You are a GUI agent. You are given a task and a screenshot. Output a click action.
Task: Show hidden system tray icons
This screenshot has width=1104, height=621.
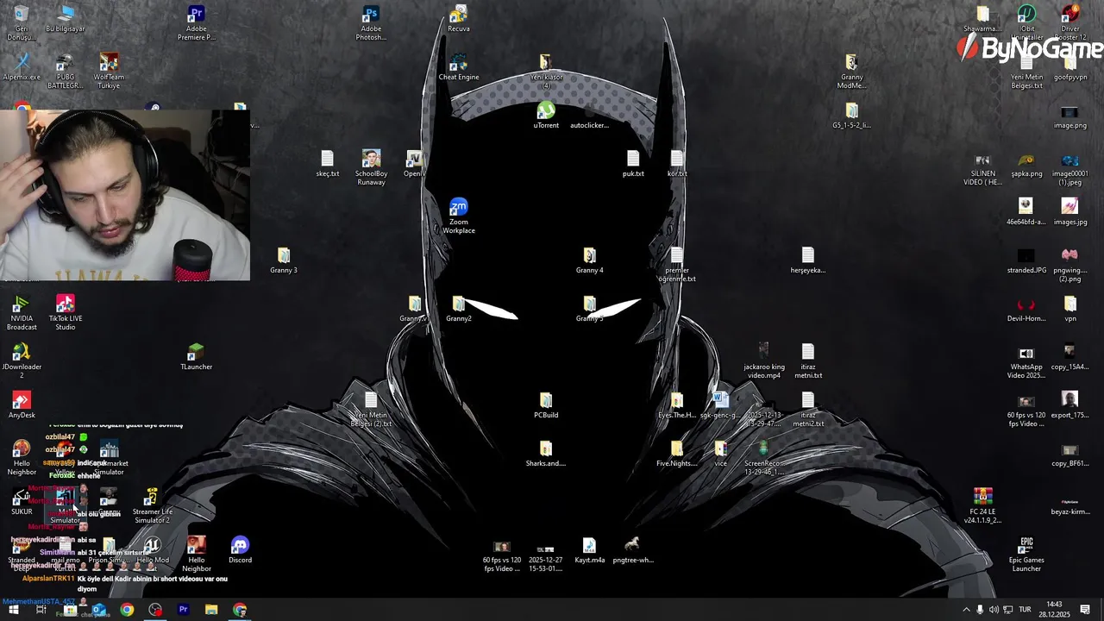(x=966, y=610)
